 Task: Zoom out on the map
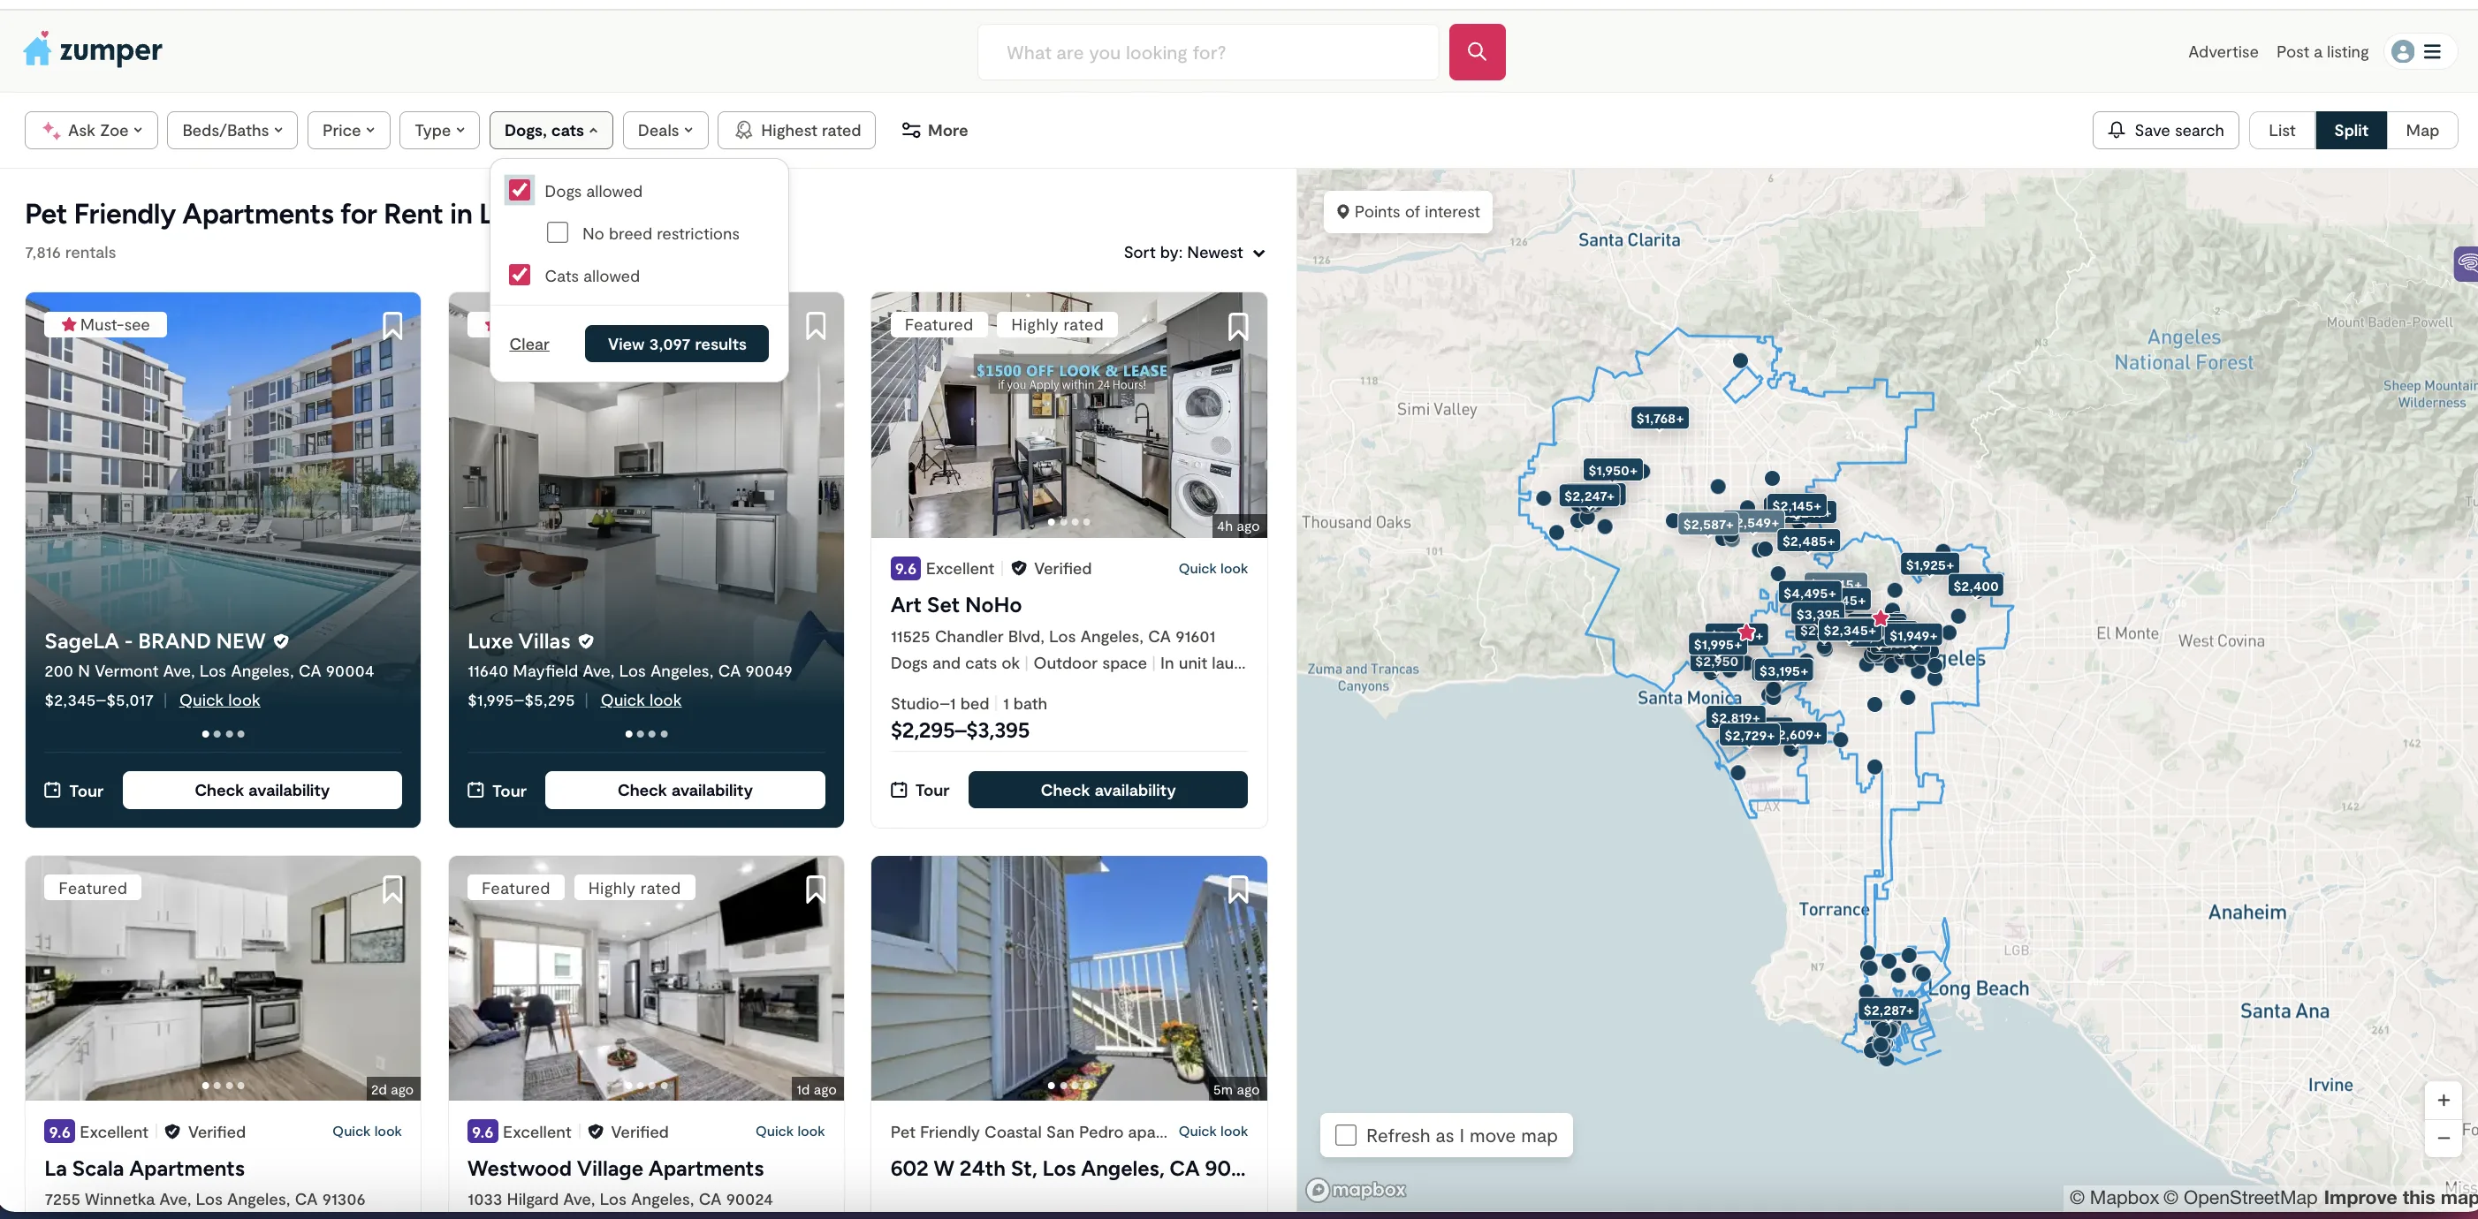2443,1137
